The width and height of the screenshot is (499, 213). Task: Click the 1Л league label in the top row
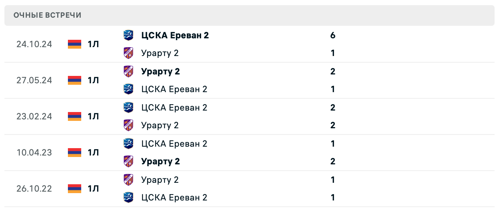click(93, 44)
